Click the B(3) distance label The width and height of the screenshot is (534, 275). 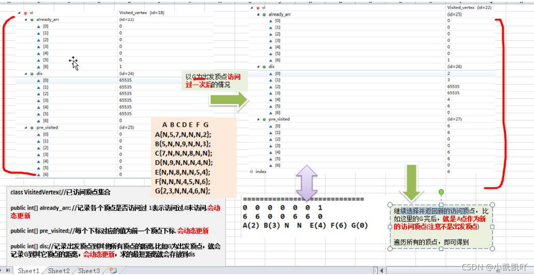[x=273, y=225]
